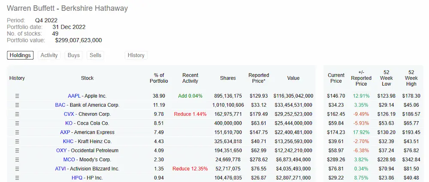The height and width of the screenshot is (182, 429).
Task: Click the 17.92% change for American Express
Action: point(361,132)
